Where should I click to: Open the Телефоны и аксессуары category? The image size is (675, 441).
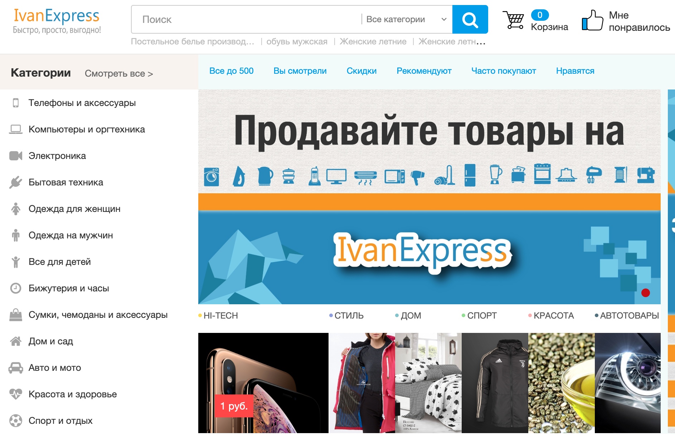pyautogui.click(x=82, y=103)
